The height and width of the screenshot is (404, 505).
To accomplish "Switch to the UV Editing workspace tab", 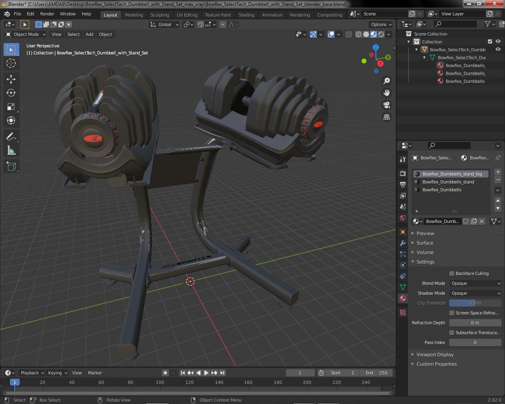I will coord(187,15).
